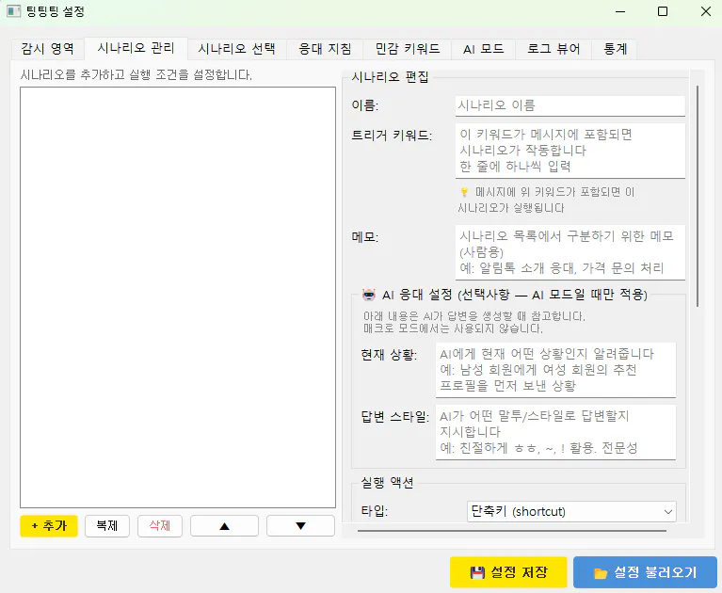Click the robot icon beside AI 응대 설정

(369, 295)
